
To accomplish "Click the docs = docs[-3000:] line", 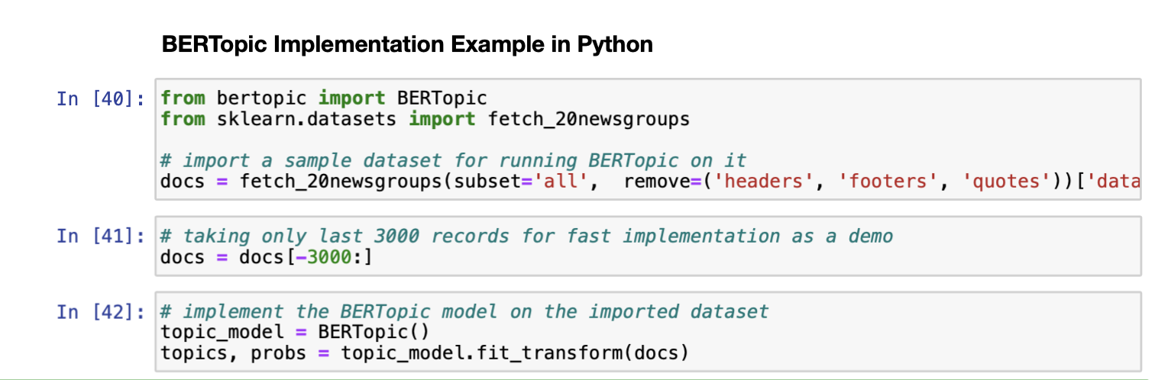I will (x=266, y=257).
